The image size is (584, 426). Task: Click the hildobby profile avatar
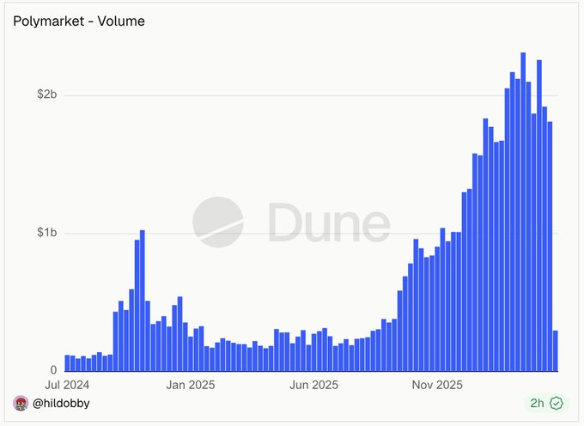[21, 404]
